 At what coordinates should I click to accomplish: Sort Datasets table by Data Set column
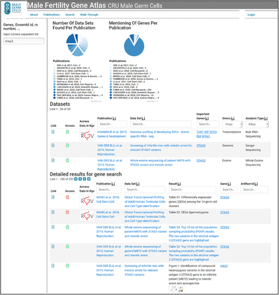click(143, 118)
